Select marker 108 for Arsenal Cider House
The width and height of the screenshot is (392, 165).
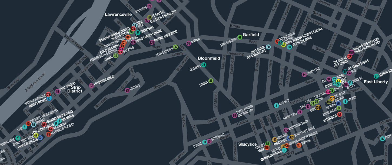[x=152, y=42]
